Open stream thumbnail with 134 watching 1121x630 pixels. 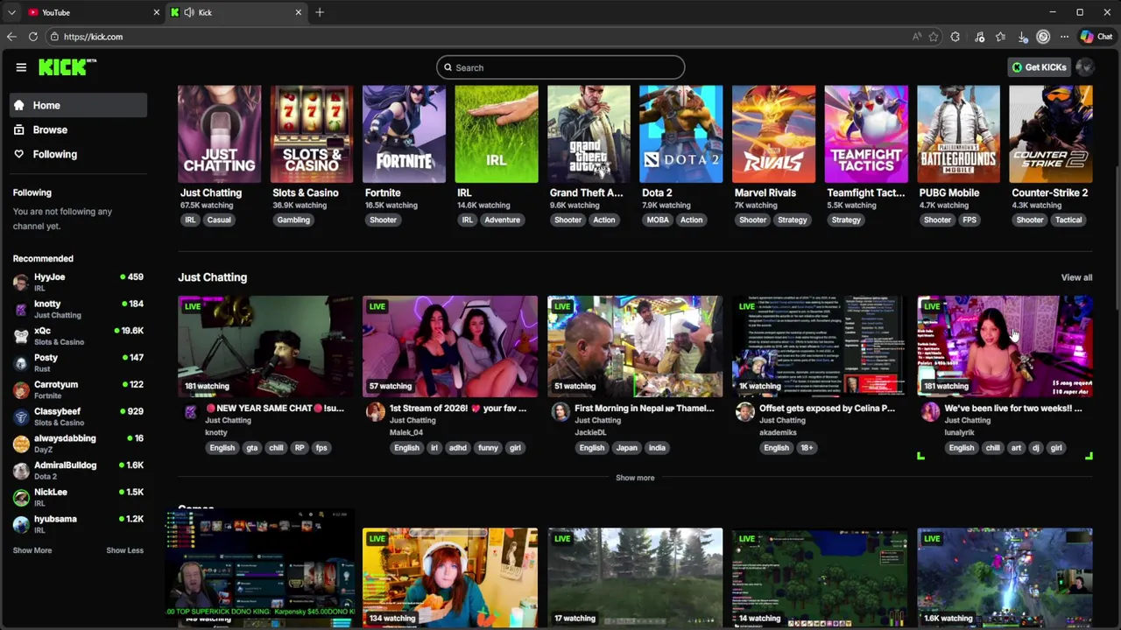click(450, 577)
